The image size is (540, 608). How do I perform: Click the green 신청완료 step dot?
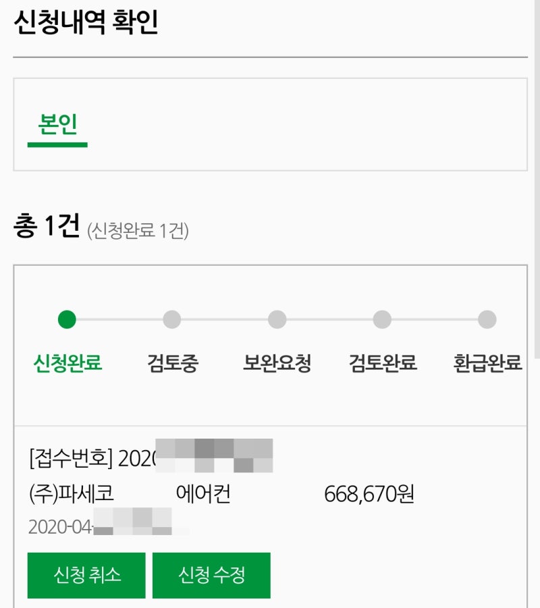[67, 319]
